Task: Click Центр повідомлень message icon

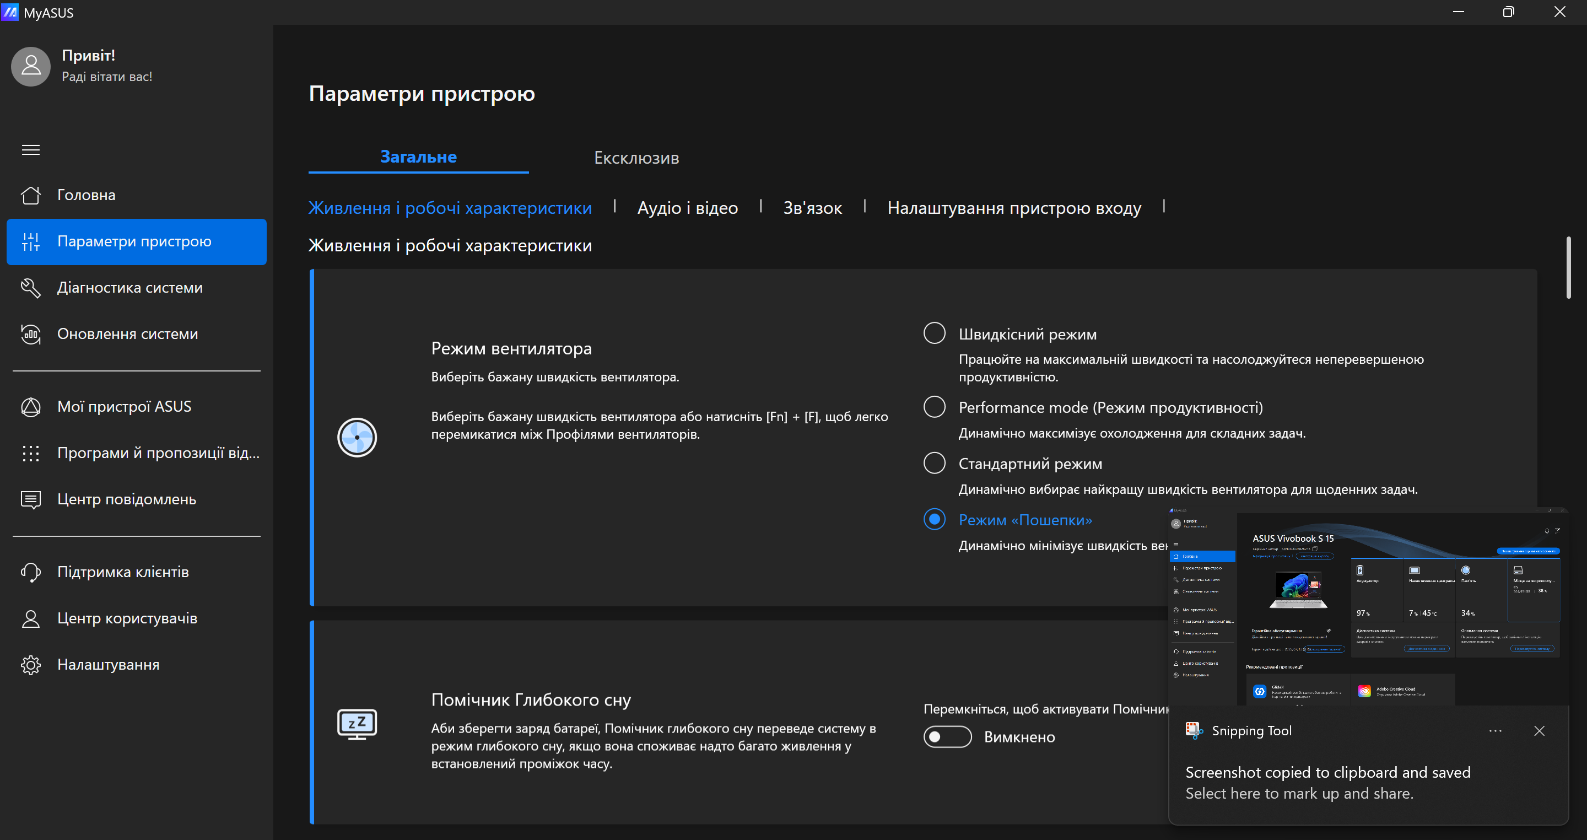Action: [31, 499]
